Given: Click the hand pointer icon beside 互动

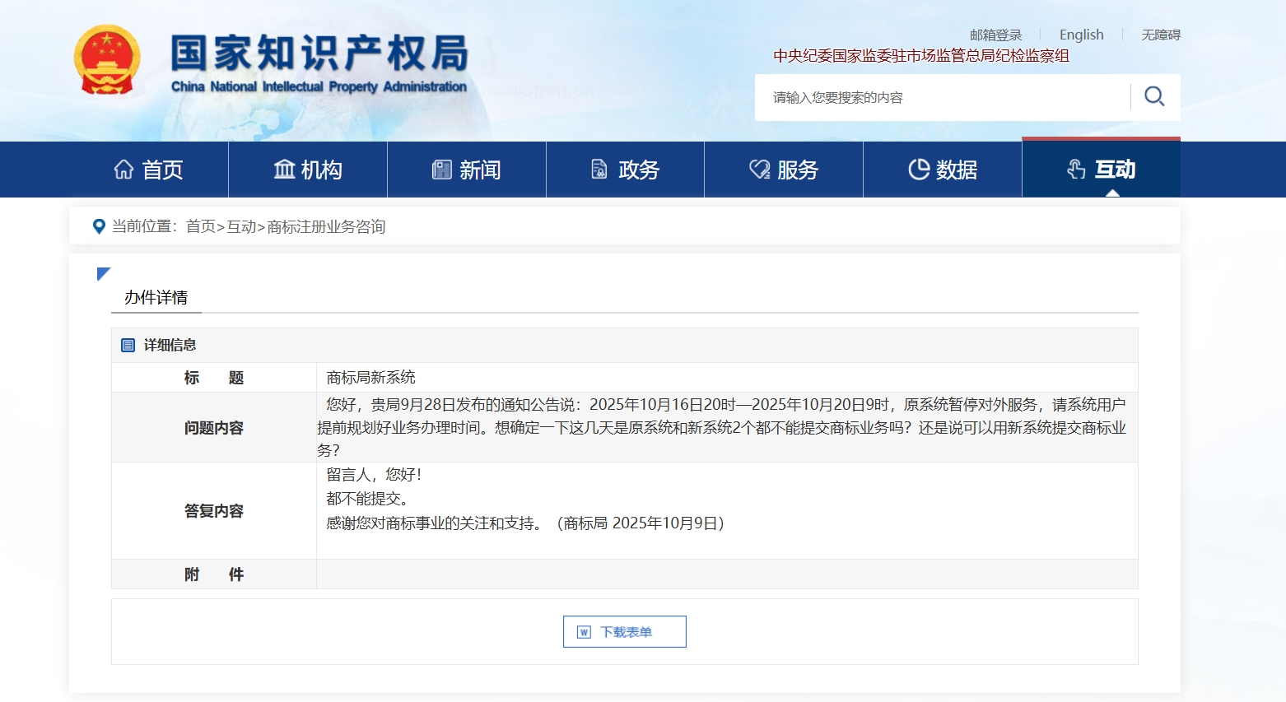Looking at the screenshot, I should coord(1076,170).
